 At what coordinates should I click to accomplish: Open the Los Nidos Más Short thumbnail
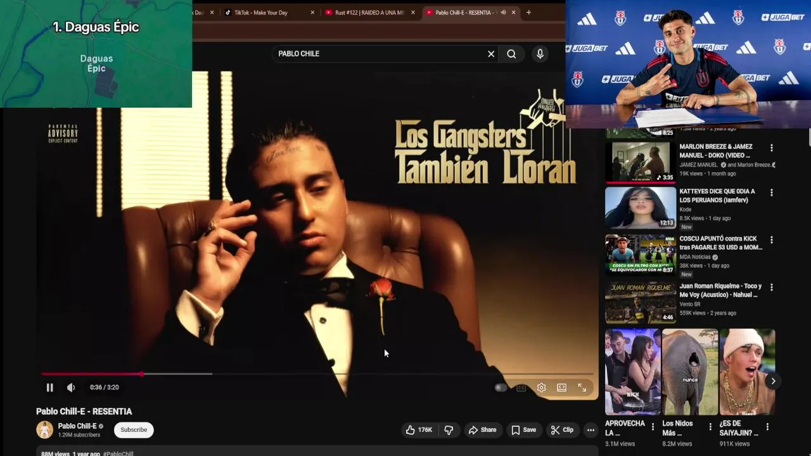(x=690, y=372)
